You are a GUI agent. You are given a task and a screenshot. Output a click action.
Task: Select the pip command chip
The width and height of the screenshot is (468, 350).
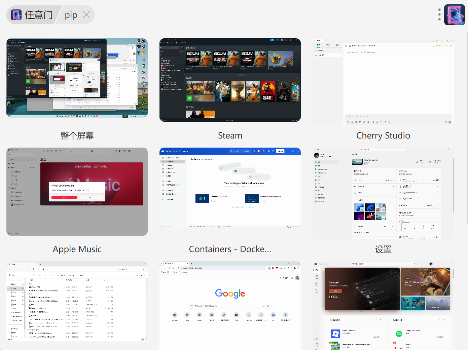(71, 15)
